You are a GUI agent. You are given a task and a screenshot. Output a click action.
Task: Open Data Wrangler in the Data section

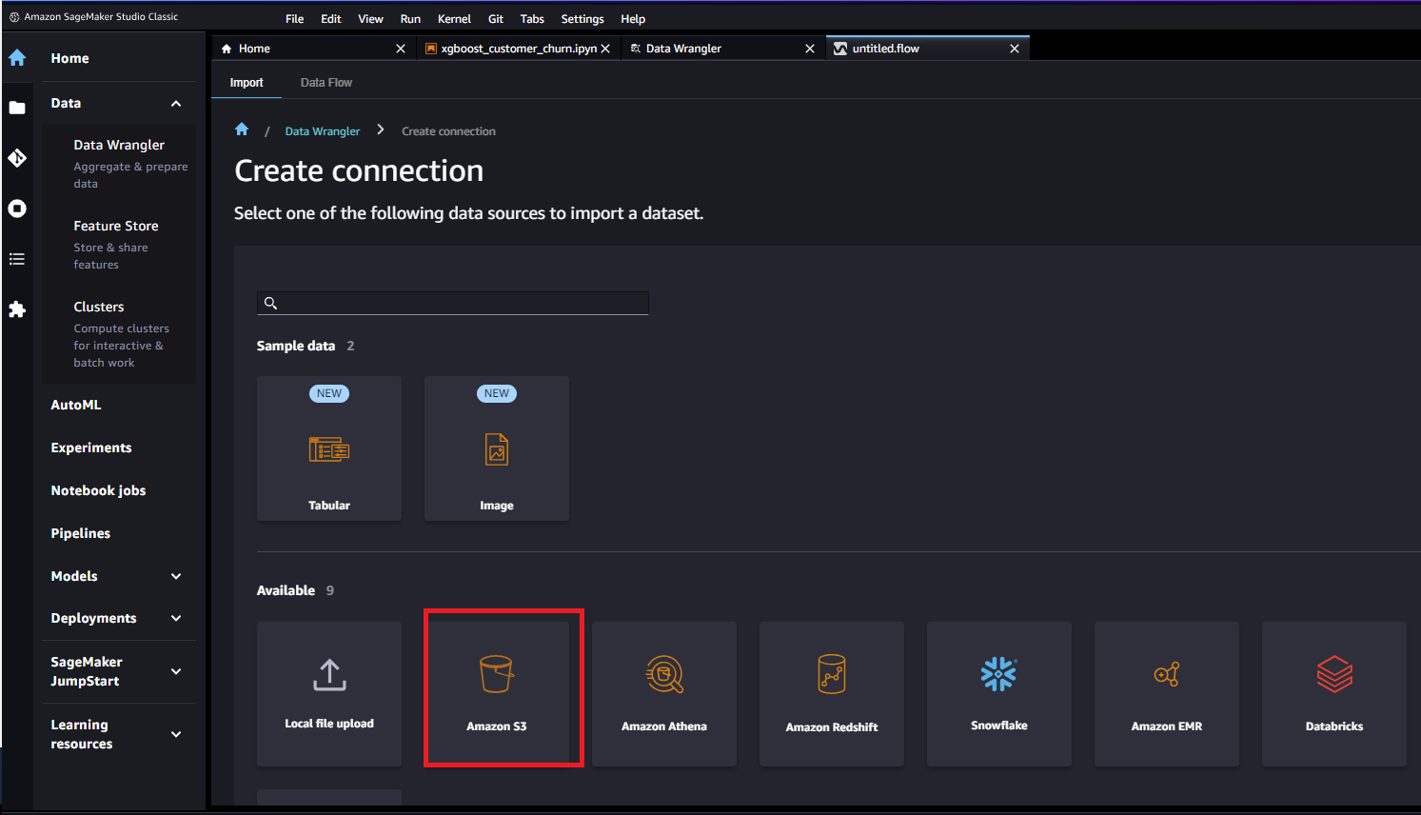(x=119, y=145)
